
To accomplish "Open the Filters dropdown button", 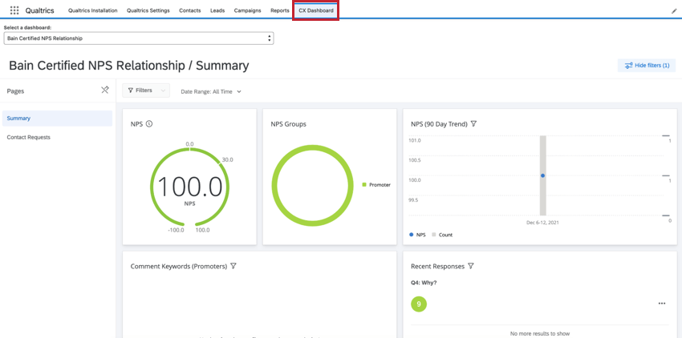I will 145,91.
